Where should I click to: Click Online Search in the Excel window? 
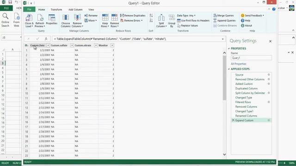click(x=5, y=20)
